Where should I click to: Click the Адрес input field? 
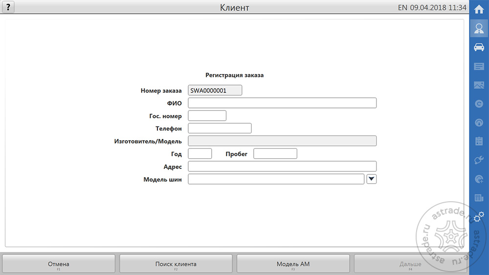(282, 166)
